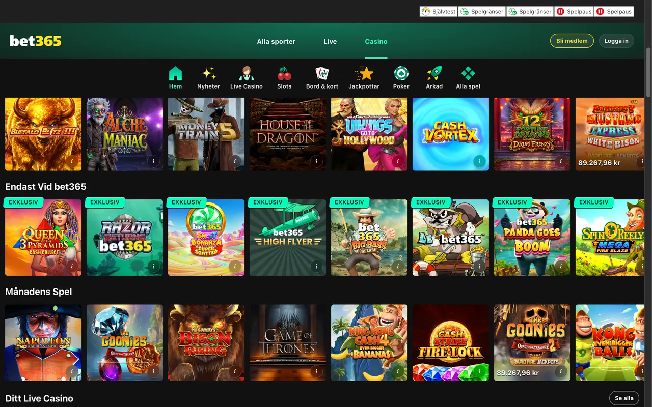This screenshot has width=652, height=407.
Task: Launch the Cash Strike Fire Lock game
Action: (451, 342)
